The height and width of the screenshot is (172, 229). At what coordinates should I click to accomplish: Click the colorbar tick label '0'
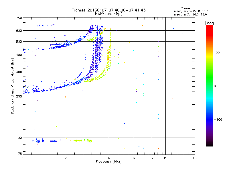[x=215, y=86]
